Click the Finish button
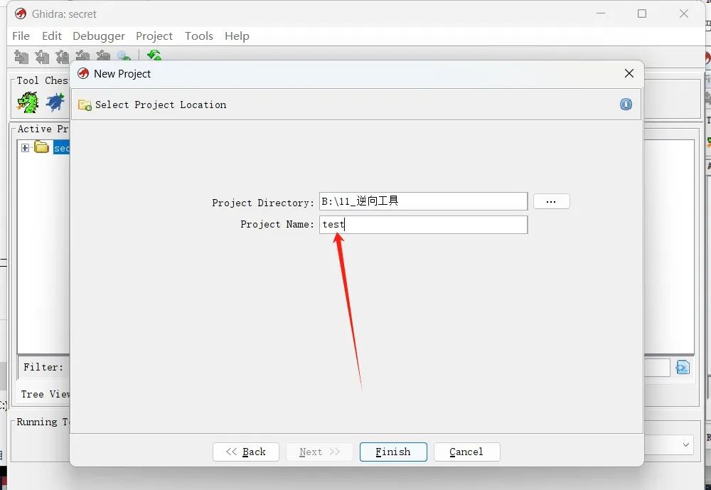The height and width of the screenshot is (490, 711). [x=393, y=452]
